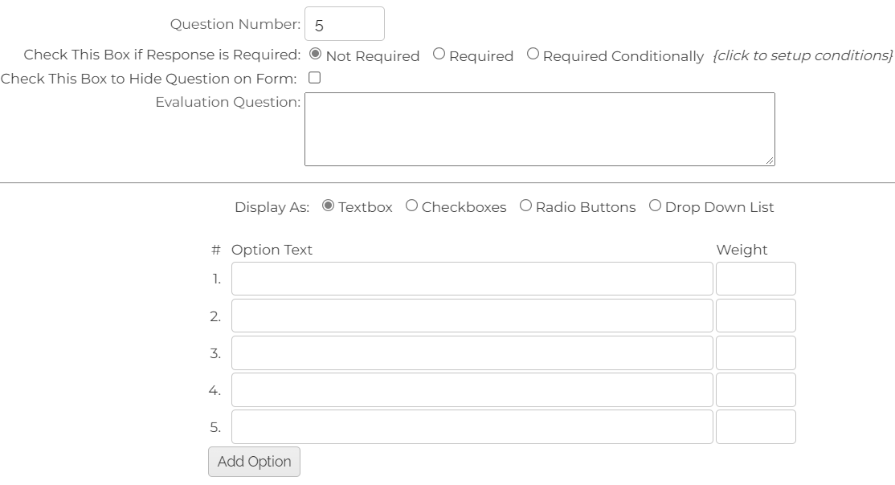Select Radio Buttons as display type

click(526, 206)
